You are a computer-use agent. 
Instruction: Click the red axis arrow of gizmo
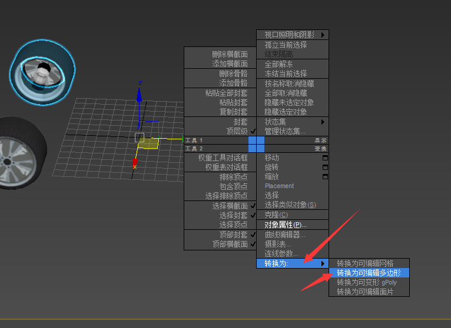click(x=135, y=162)
